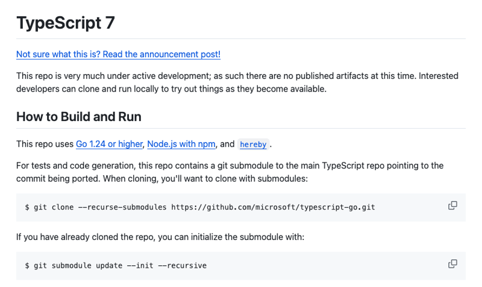This screenshot has width=482, height=287.
Task: Click the How to Build and Run heading
Action: pyautogui.click(x=78, y=116)
